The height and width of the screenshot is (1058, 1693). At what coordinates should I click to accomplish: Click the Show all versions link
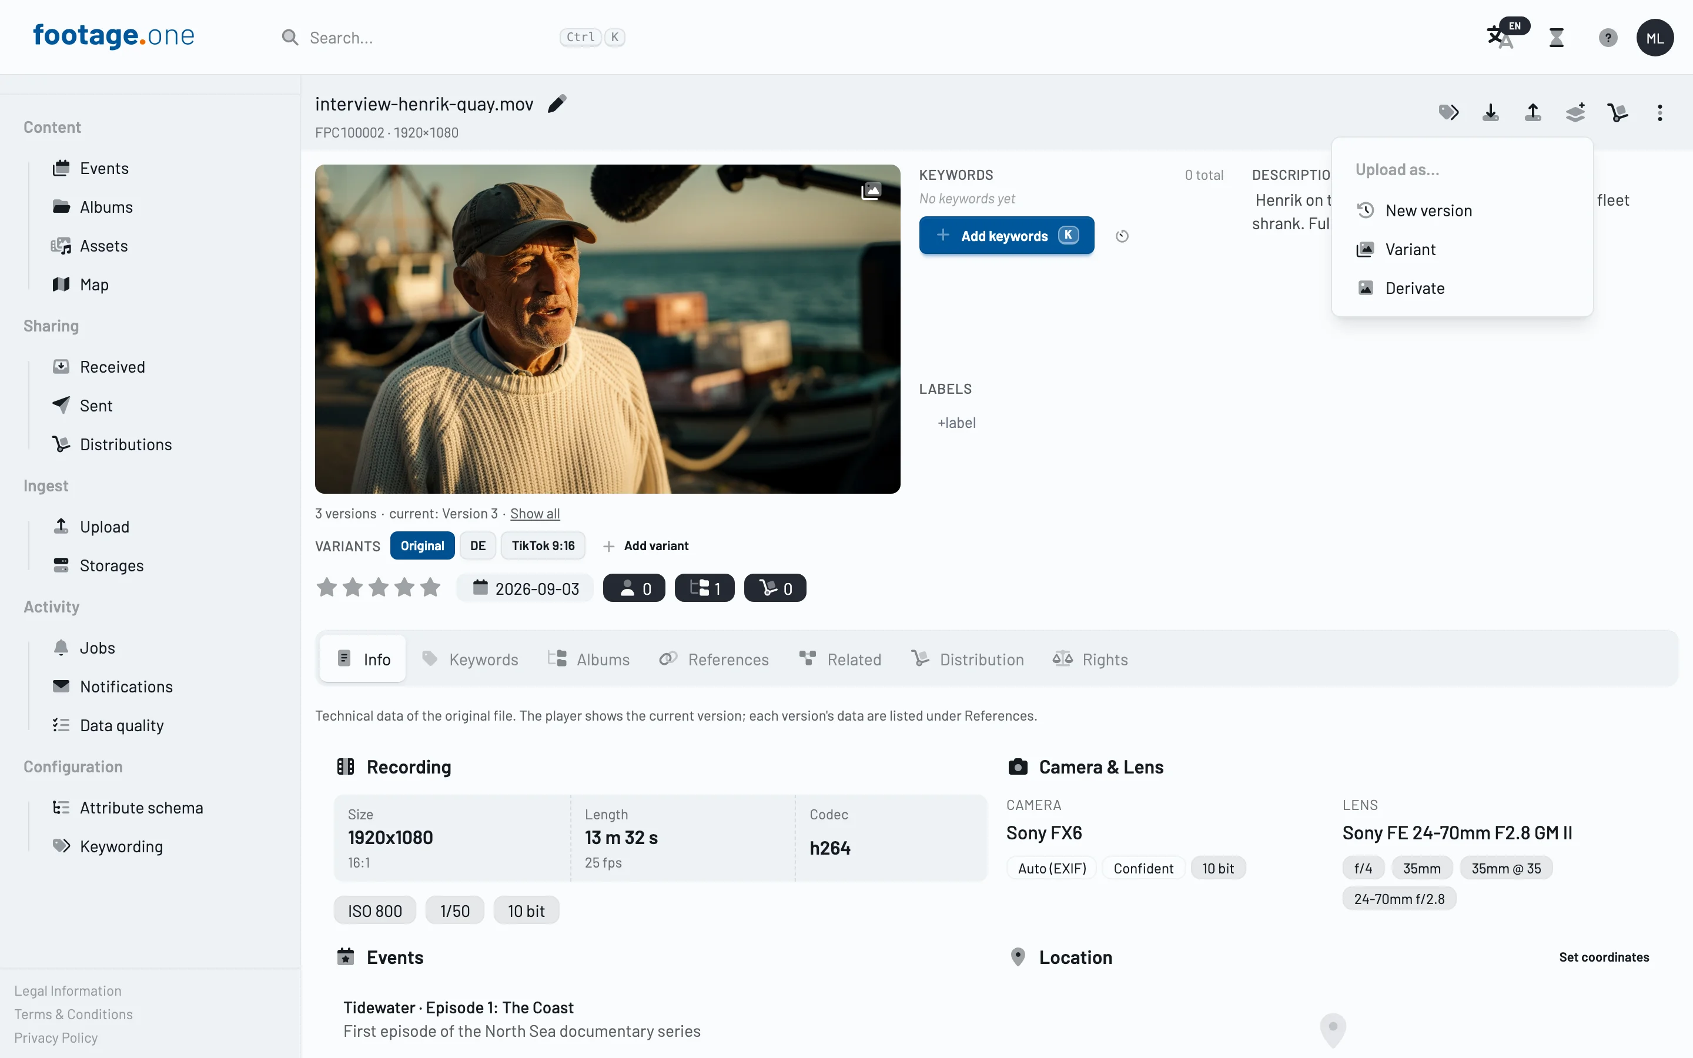pyautogui.click(x=535, y=514)
